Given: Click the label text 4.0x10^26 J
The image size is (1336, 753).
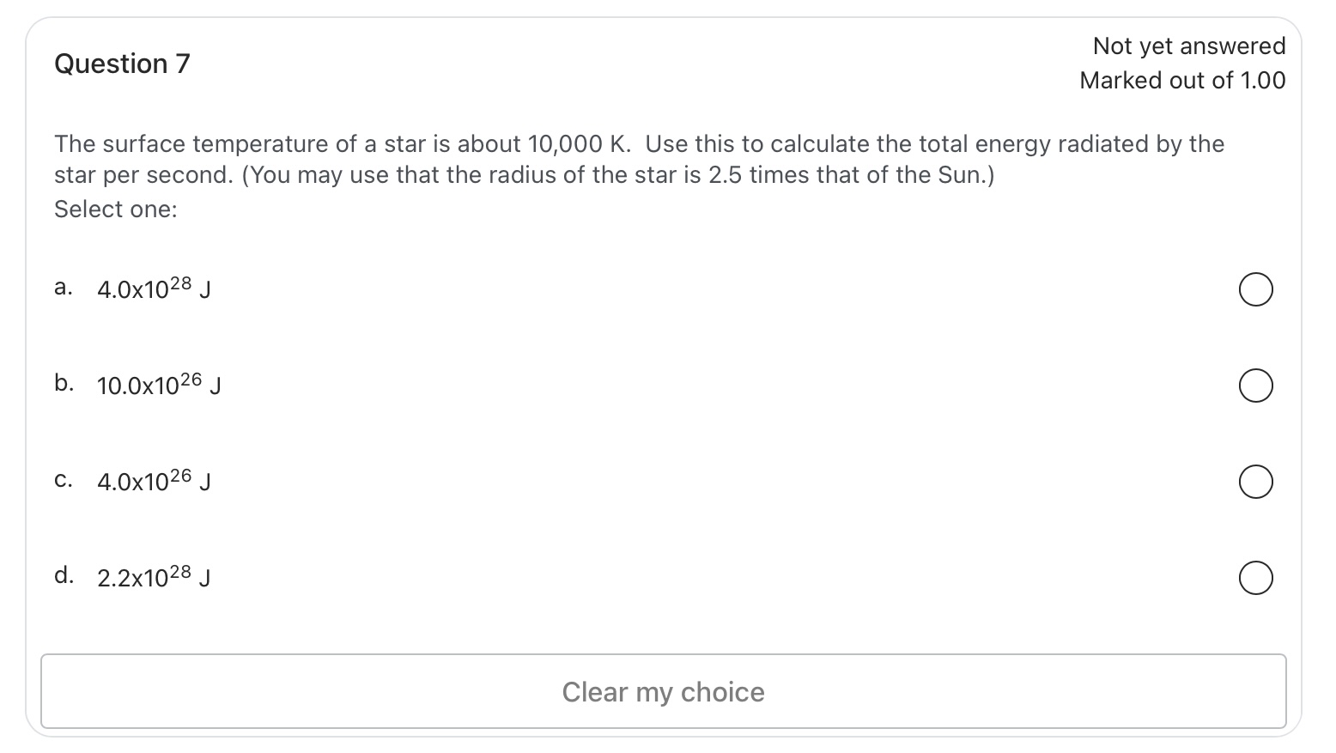Looking at the screenshot, I should [153, 482].
